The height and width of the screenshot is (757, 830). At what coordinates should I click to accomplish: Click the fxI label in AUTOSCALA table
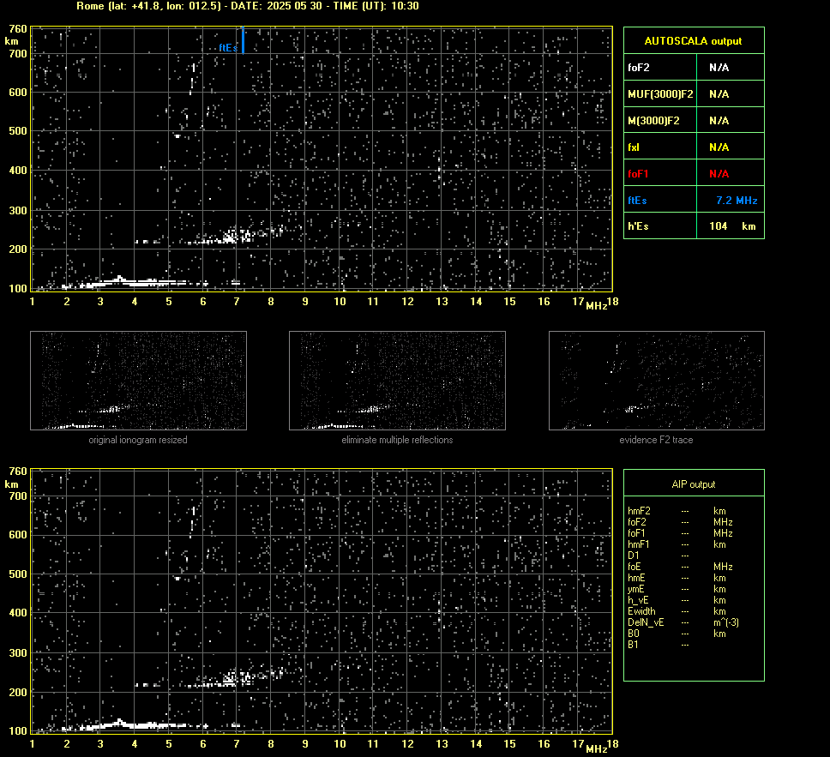coord(634,147)
